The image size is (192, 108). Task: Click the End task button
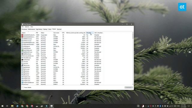pos(129,87)
